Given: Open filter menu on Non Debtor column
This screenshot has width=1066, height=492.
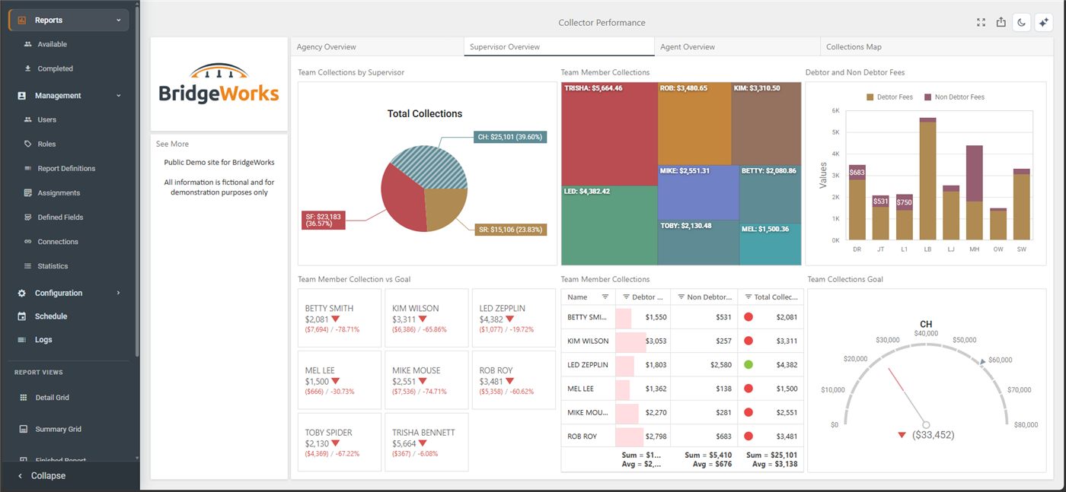Looking at the screenshot, I should coord(680,297).
